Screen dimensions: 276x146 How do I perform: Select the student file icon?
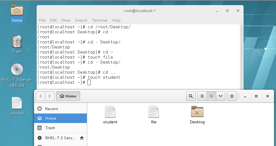pyautogui.click(x=110, y=112)
